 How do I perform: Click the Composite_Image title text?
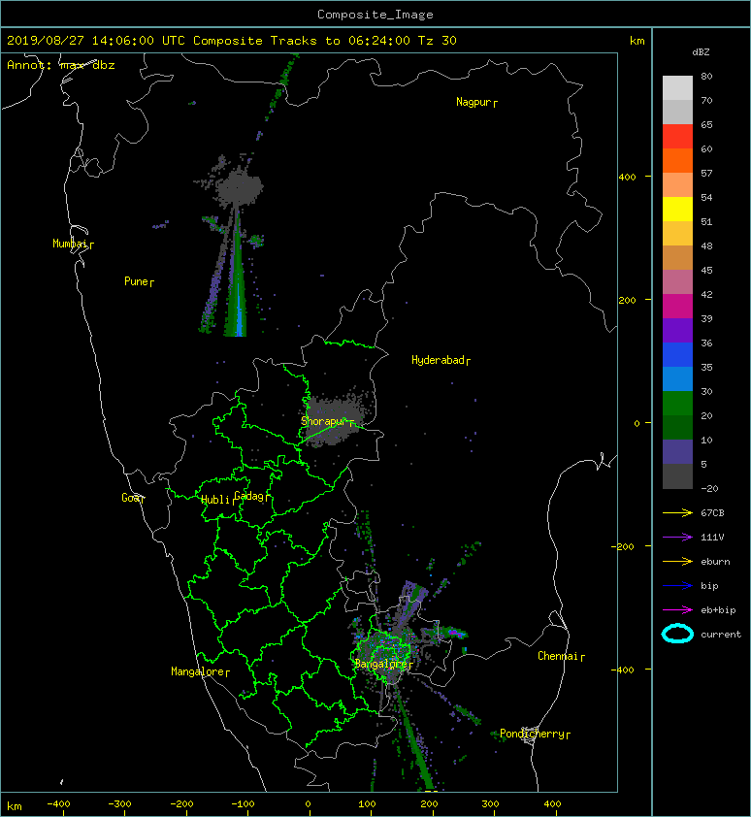tap(375, 15)
